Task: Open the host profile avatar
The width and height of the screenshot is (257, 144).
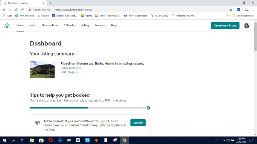Action: point(246,25)
